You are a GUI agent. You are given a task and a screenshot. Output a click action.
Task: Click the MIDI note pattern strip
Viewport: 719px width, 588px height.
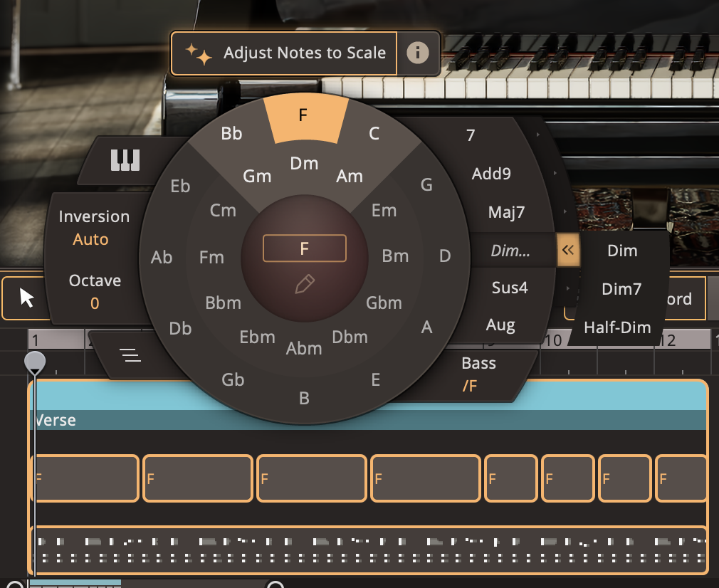369,550
